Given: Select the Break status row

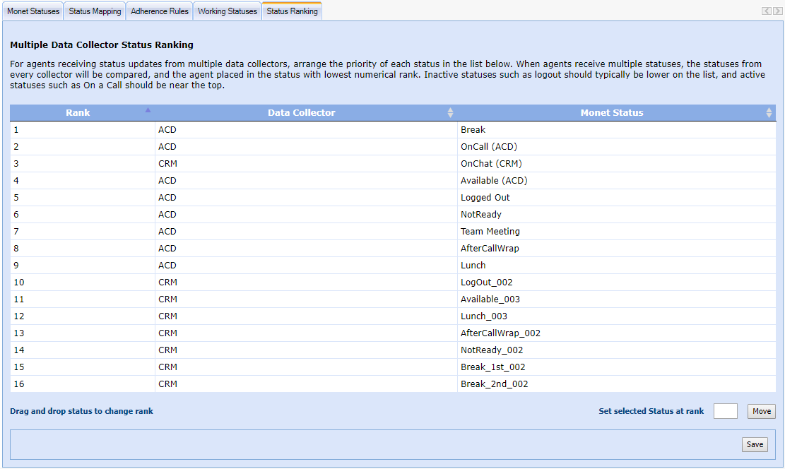Looking at the screenshot, I should coord(473,130).
